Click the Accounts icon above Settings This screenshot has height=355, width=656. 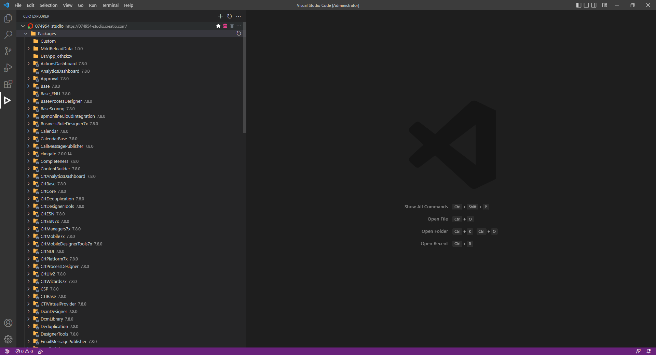[x=8, y=323]
